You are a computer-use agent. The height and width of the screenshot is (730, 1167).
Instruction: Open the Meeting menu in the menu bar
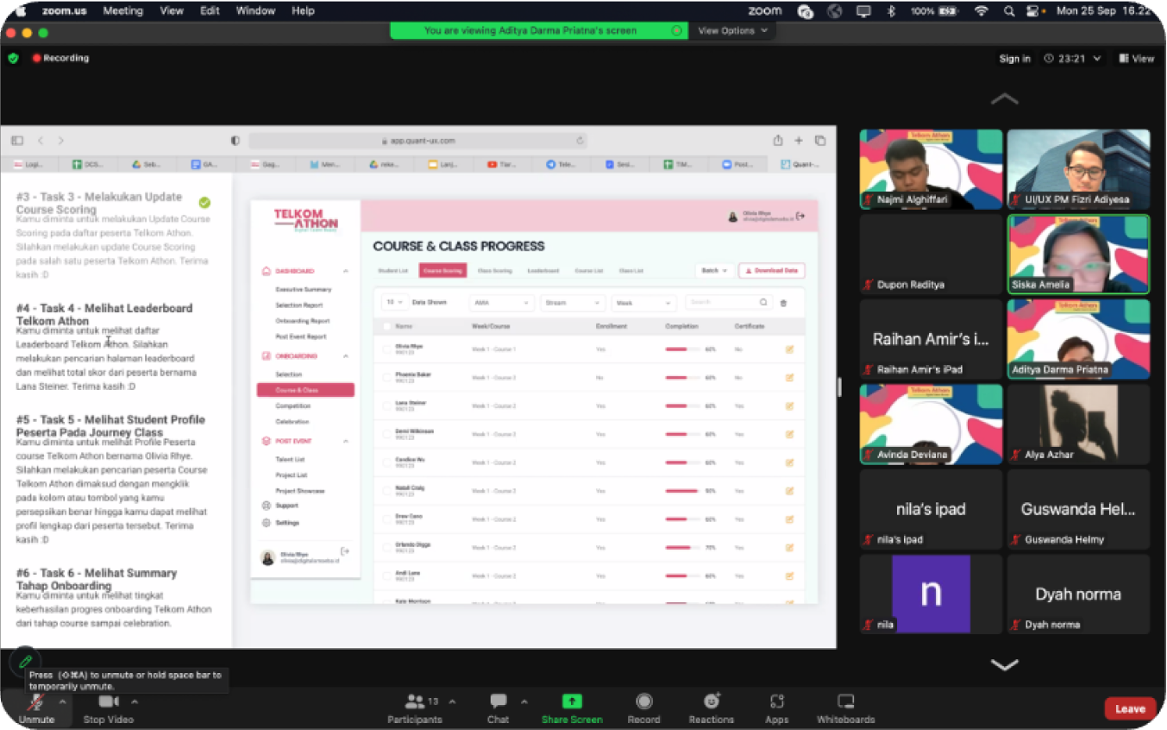tap(122, 11)
